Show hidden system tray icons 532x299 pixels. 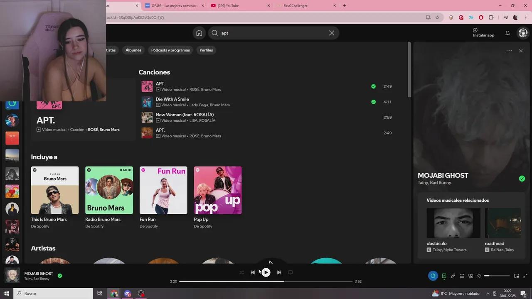[x=487, y=294]
